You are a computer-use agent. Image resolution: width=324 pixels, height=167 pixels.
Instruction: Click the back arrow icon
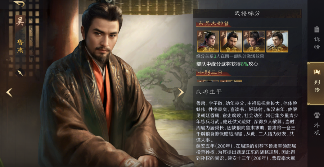click(19, 4)
